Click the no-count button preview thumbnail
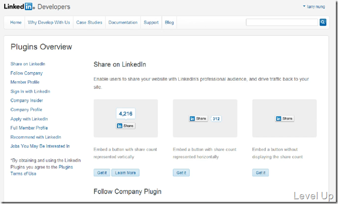The image size is (338, 204). tap(284, 119)
